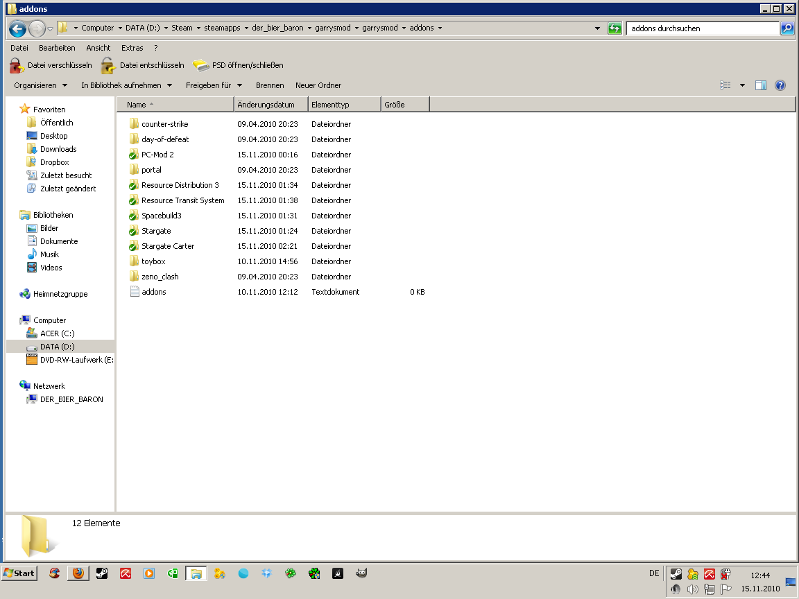This screenshot has height=599, width=799.
Task: Select the Stargate Carter folder
Action: point(167,246)
